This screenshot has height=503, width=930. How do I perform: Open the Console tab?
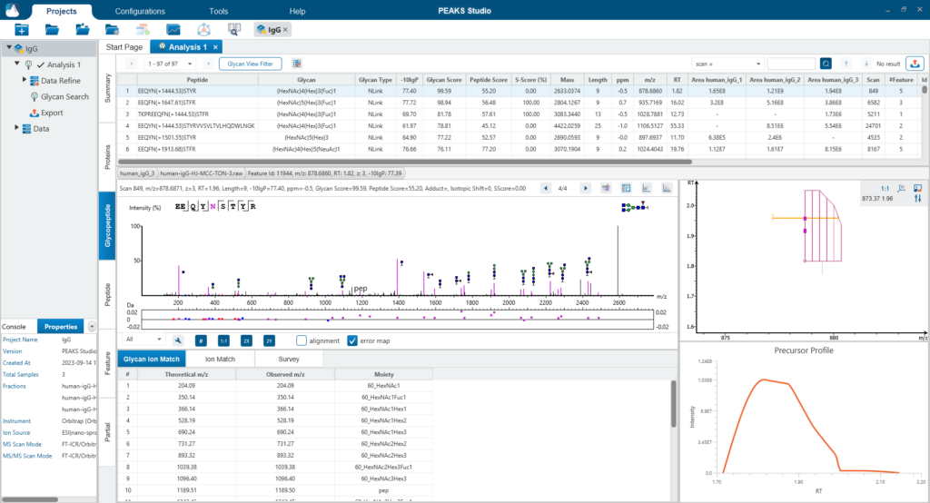[x=15, y=326]
